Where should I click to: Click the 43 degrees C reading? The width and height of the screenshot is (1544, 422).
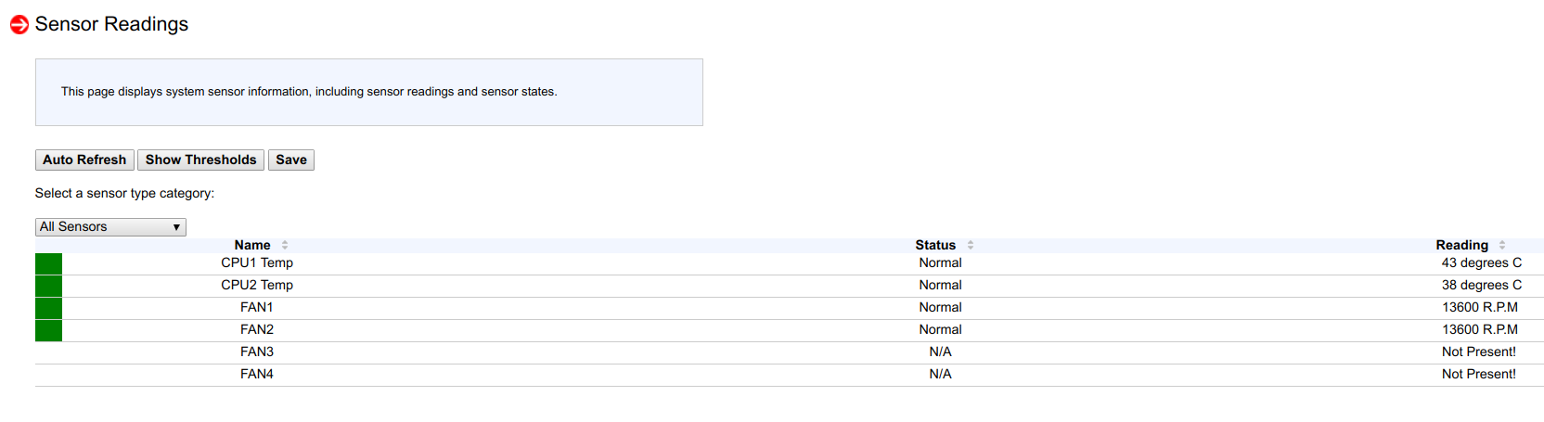tap(1481, 263)
